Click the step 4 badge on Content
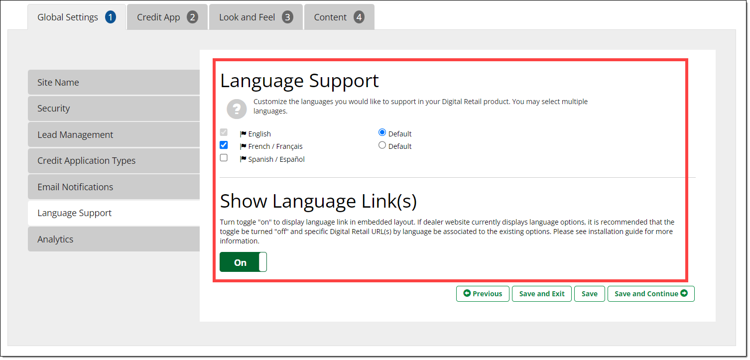This screenshot has height=360, width=750. pyautogui.click(x=359, y=17)
